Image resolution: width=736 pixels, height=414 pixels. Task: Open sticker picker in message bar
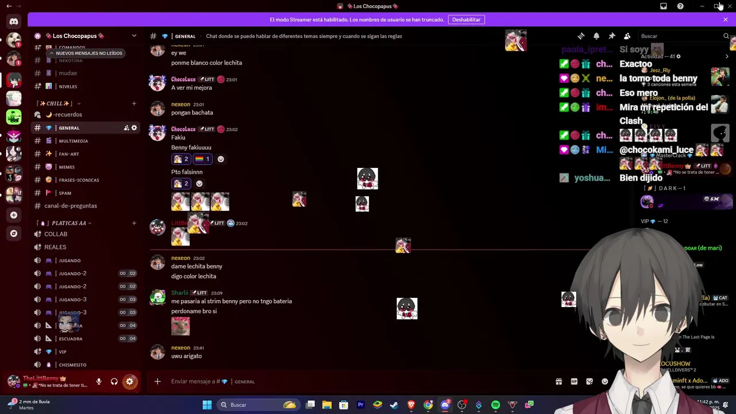[x=589, y=381]
